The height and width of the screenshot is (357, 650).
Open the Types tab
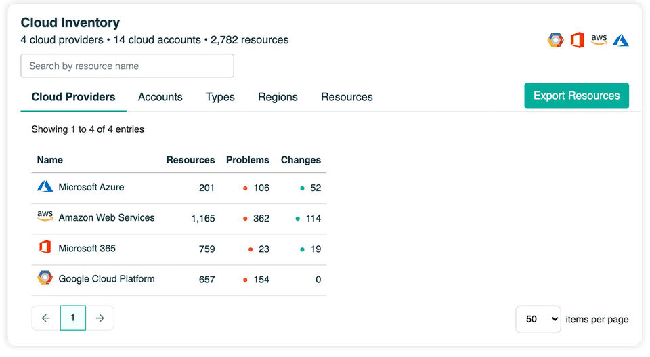[220, 97]
